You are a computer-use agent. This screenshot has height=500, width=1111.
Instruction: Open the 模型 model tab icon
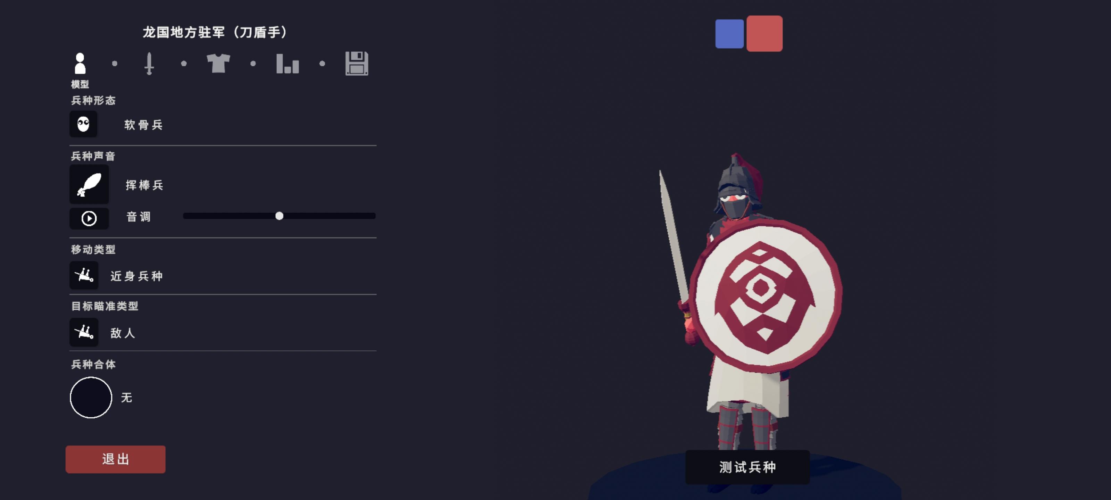[x=80, y=64]
